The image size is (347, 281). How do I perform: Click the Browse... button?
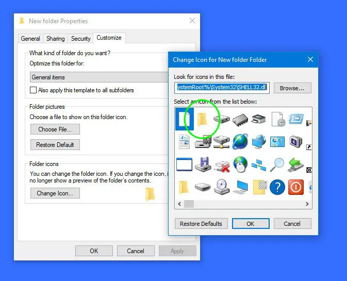[x=292, y=88]
